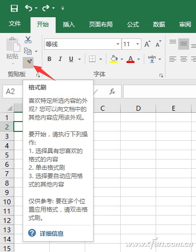Open the 文件 tab
This screenshot has height=252, width=196.
pos(15,24)
